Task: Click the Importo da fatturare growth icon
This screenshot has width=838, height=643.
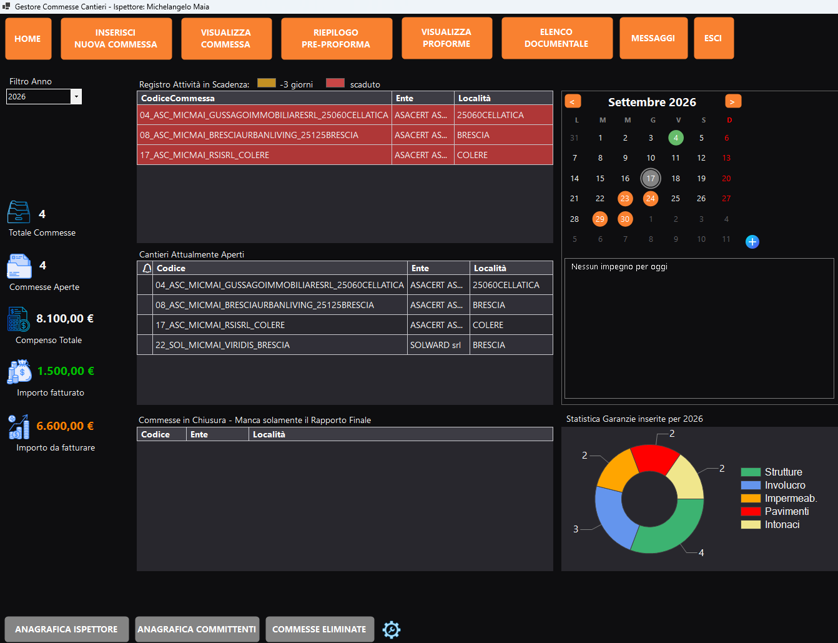Action: tap(19, 427)
